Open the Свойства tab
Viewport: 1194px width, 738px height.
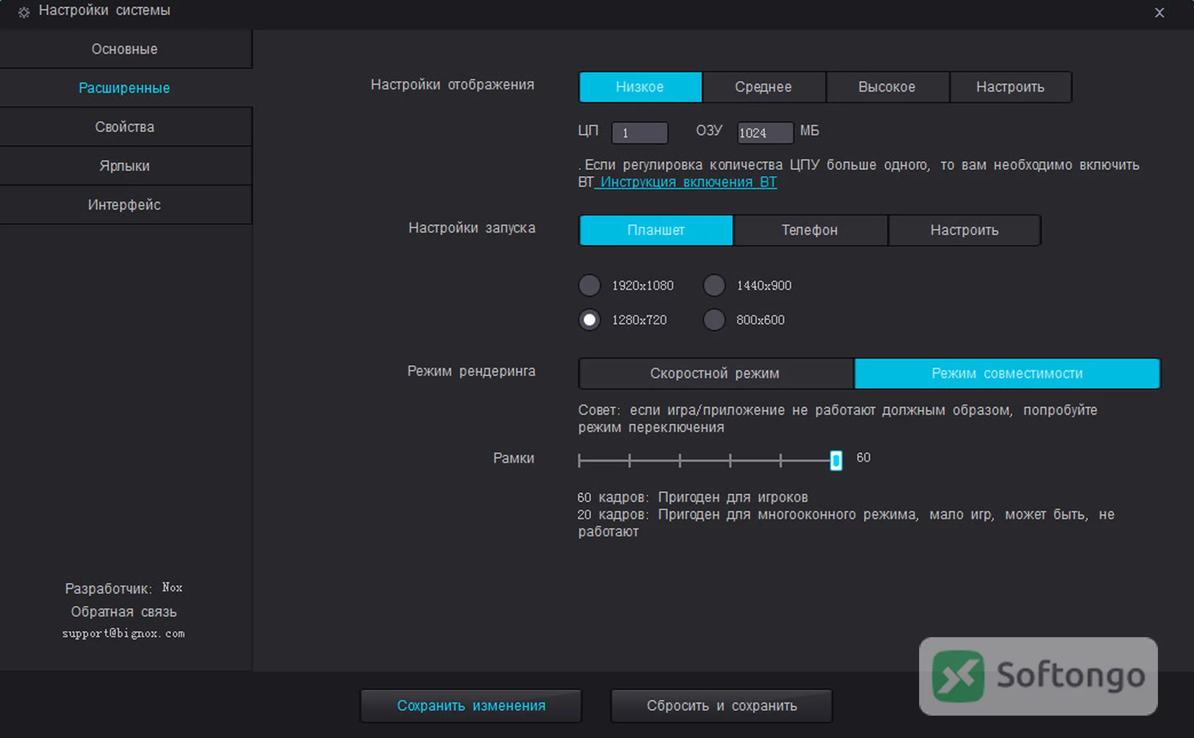[x=125, y=127]
